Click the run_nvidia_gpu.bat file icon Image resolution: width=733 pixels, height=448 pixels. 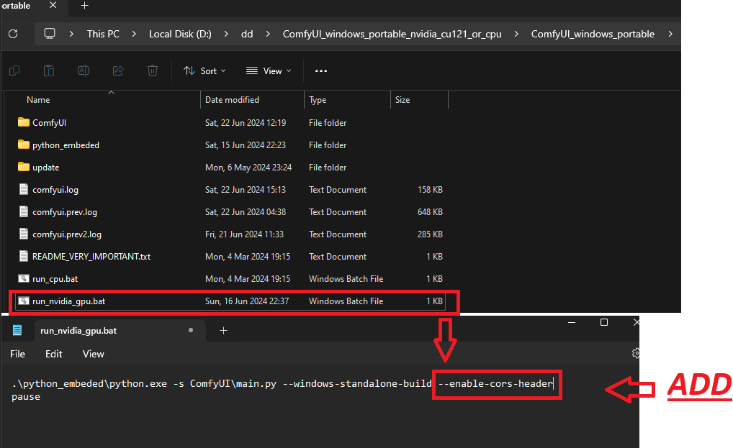[23, 301]
